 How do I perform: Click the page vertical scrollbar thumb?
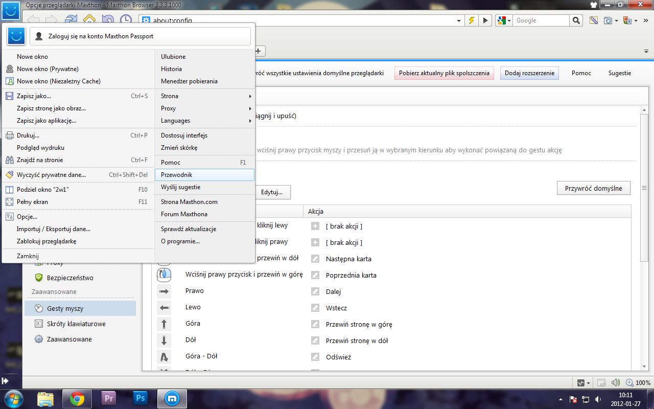click(x=644, y=188)
